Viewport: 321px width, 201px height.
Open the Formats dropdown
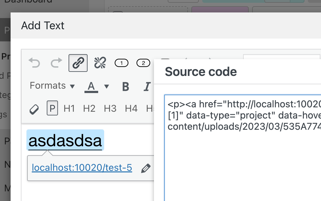click(x=52, y=86)
